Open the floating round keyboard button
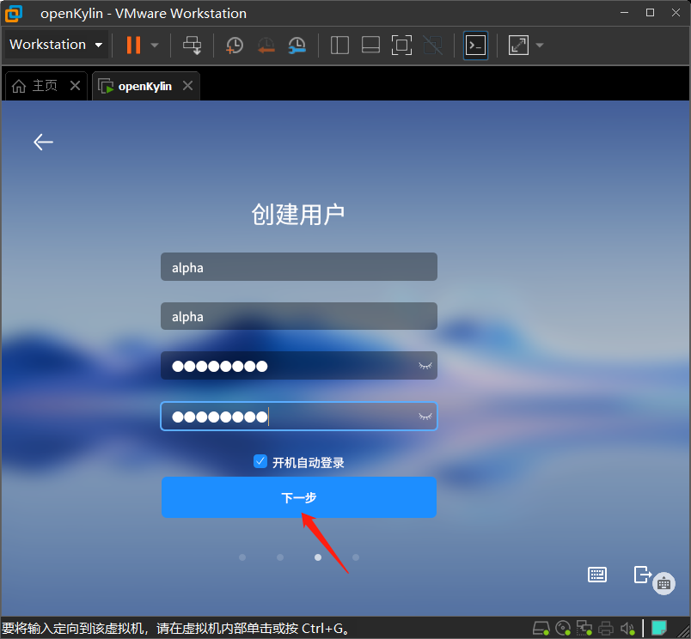The height and width of the screenshot is (639, 691). (x=663, y=583)
